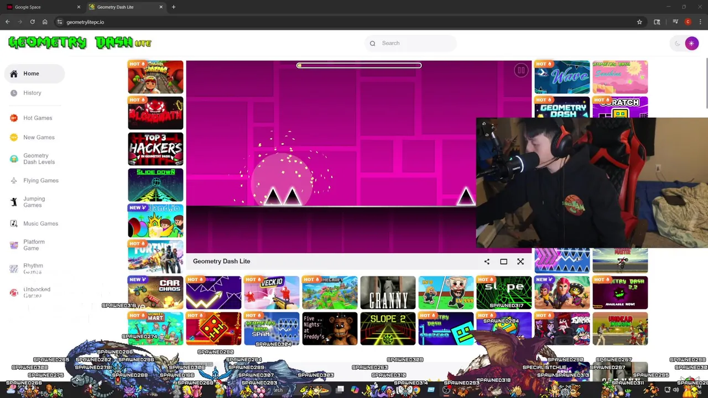This screenshot has height=398, width=708.
Task: Open the Veck.io game thumbnail
Action: [272, 292]
